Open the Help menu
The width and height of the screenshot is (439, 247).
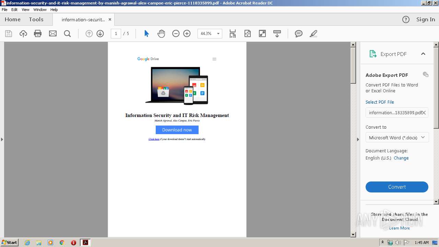(x=54, y=10)
